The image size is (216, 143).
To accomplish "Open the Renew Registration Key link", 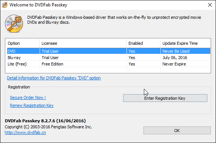I will [32, 105].
